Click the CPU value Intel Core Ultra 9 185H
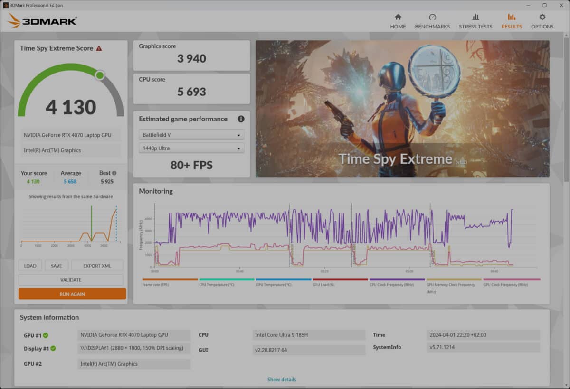The image size is (570, 389). (309, 335)
